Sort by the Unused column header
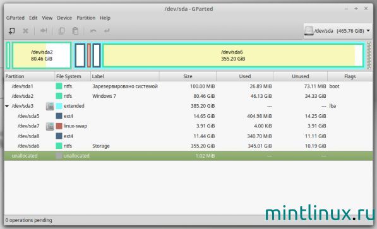Image resolution: width=377 pixels, height=229 pixels. coord(301,76)
